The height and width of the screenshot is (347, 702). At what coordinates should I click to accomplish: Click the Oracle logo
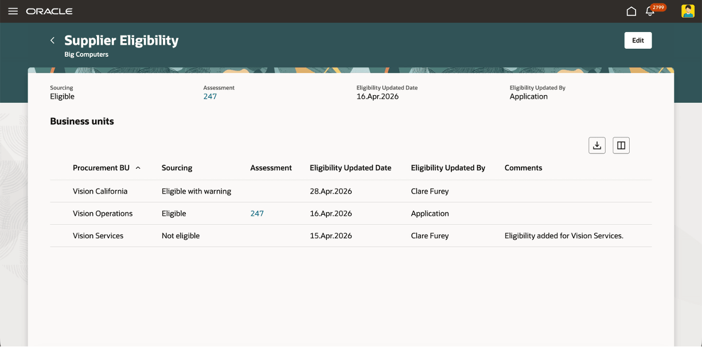[x=49, y=11]
